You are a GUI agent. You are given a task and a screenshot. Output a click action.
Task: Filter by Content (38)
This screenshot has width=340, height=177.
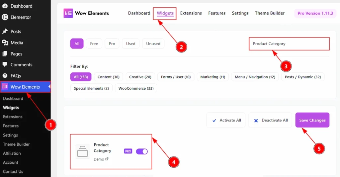(109, 77)
